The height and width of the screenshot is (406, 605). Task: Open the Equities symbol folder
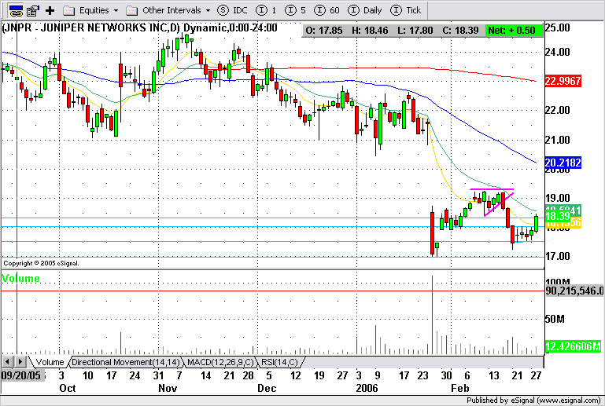pyautogui.click(x=68, y=10)
